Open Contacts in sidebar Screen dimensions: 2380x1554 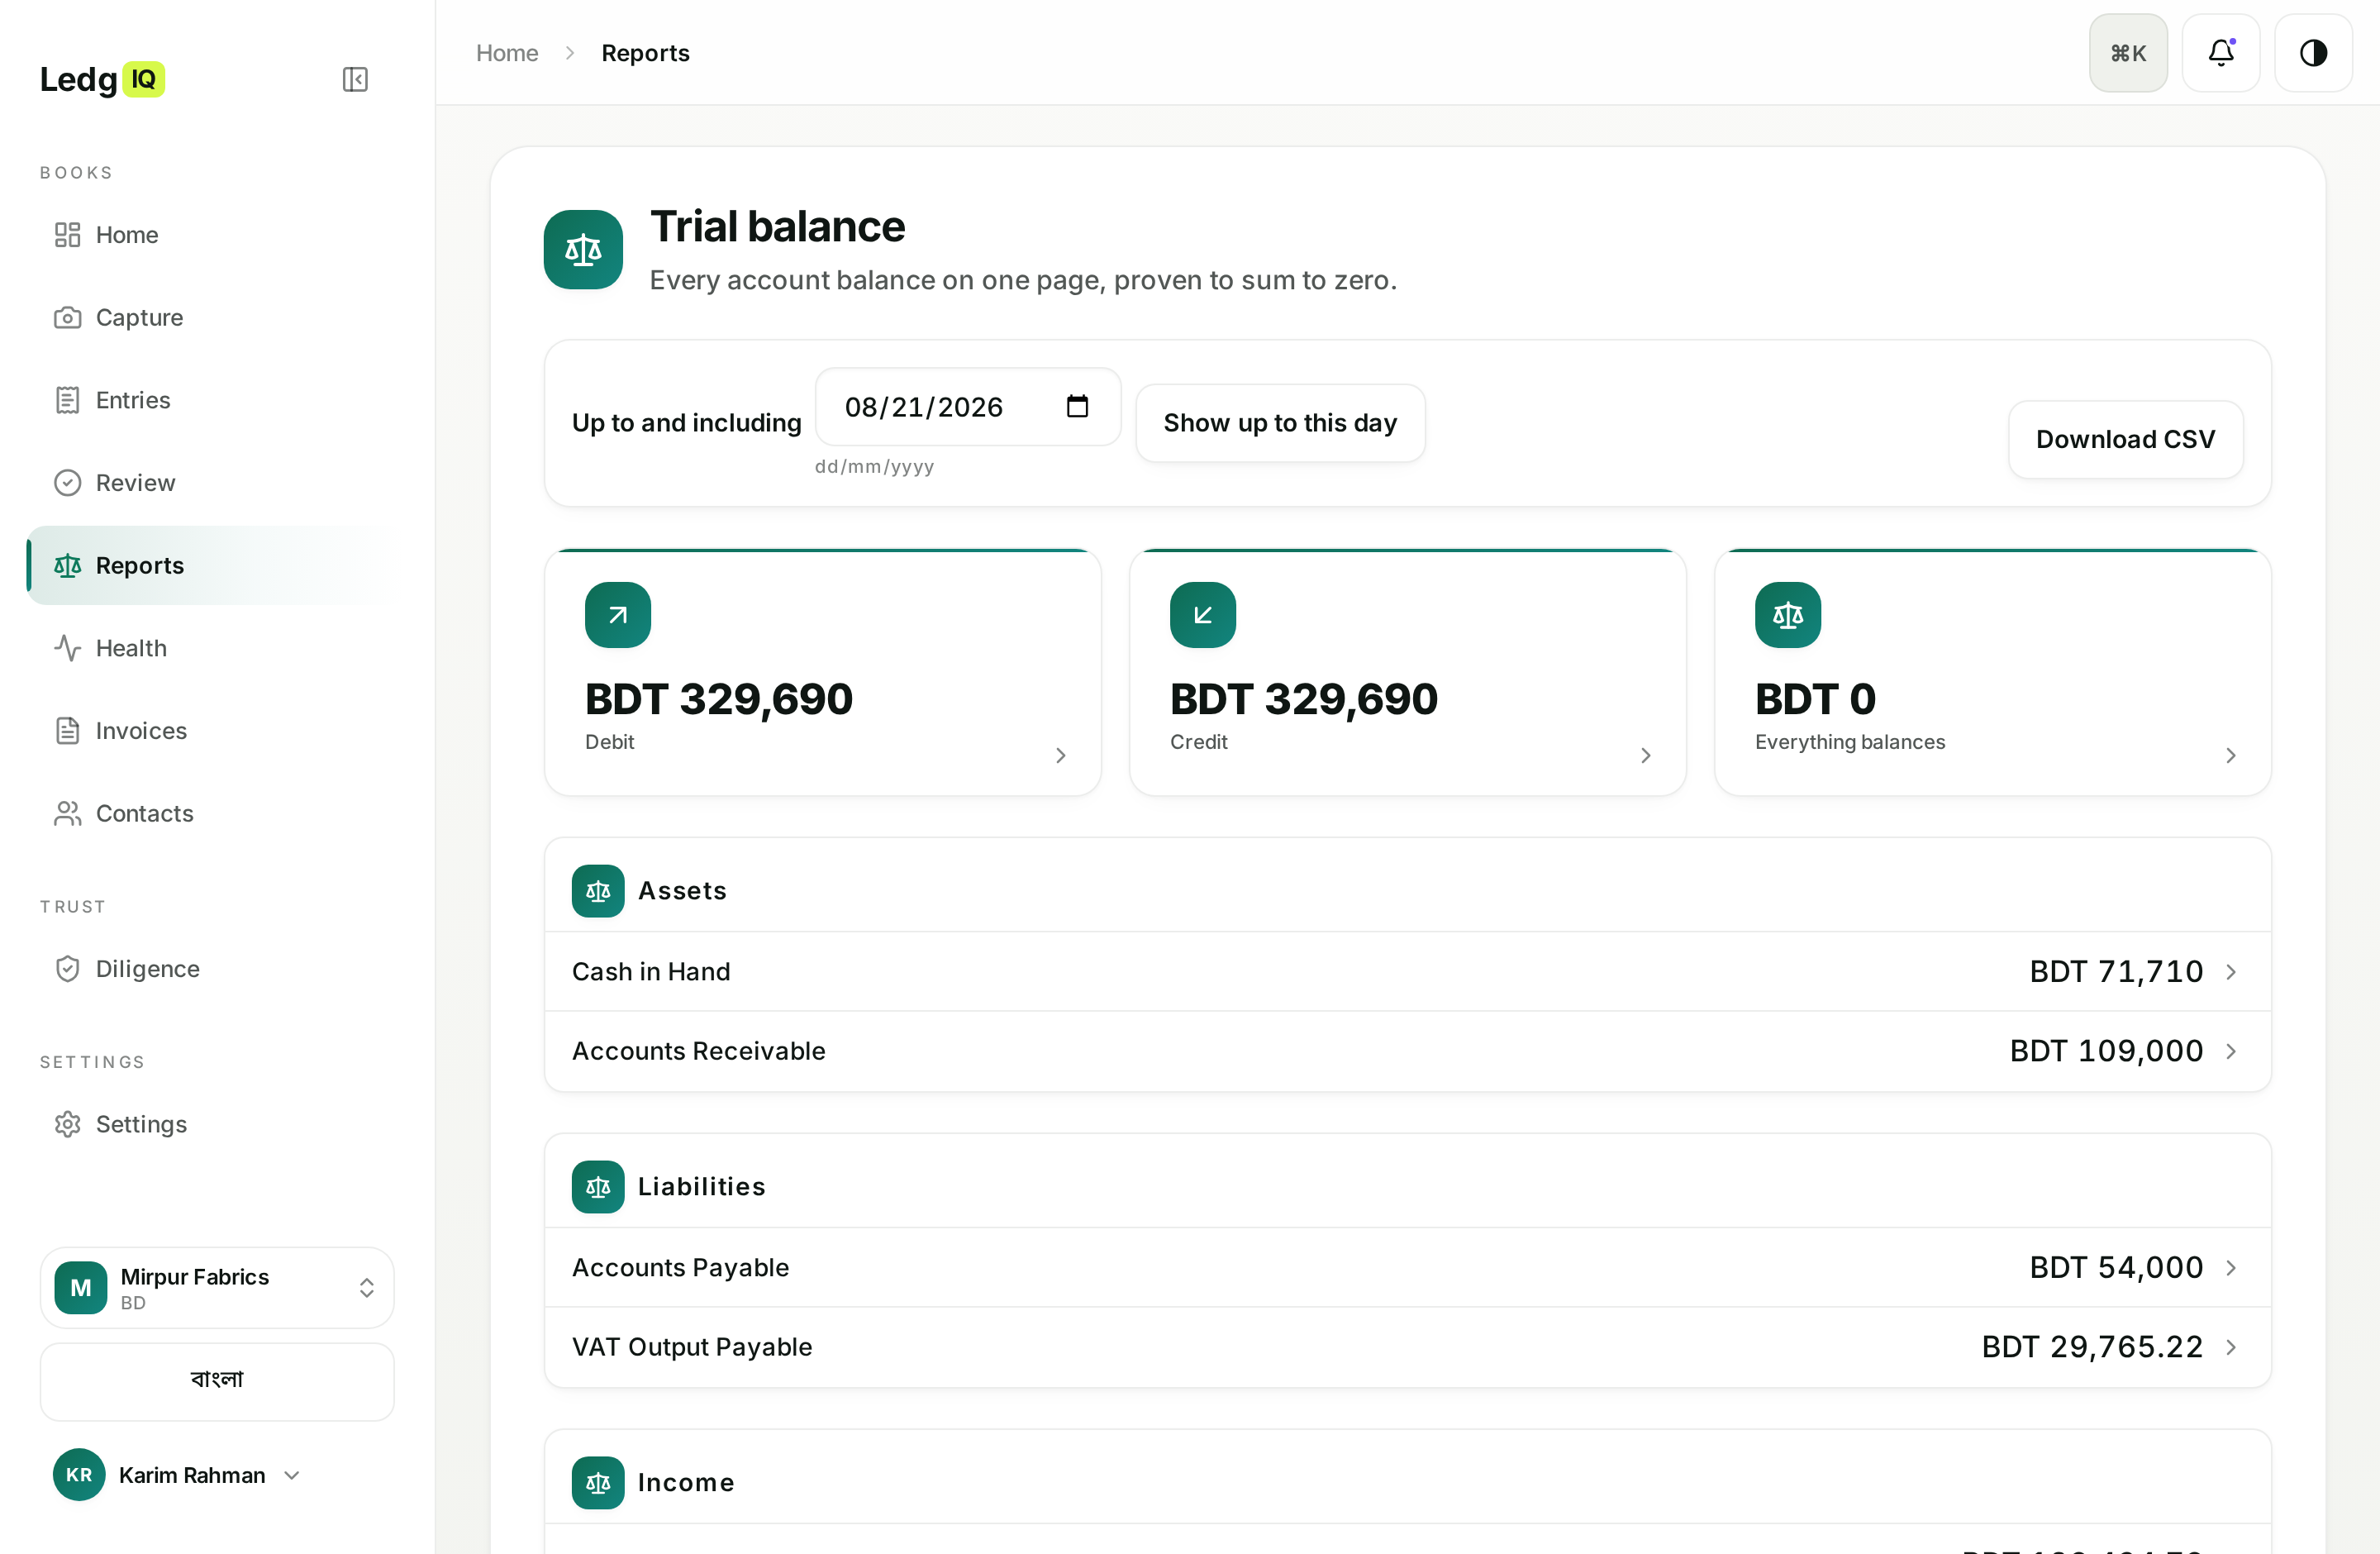pos(210,814)
